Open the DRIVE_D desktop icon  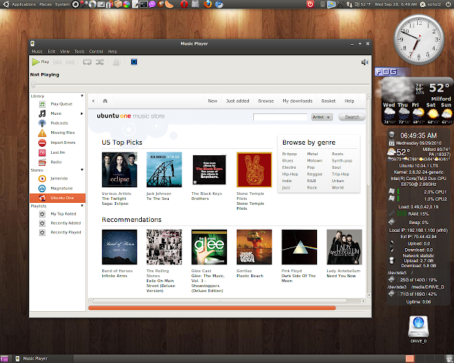(x=419, y=330)
